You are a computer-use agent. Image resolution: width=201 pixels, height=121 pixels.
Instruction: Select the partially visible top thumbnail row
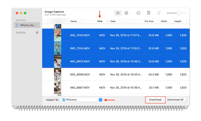pyautogui.click(x=57, y=26)
